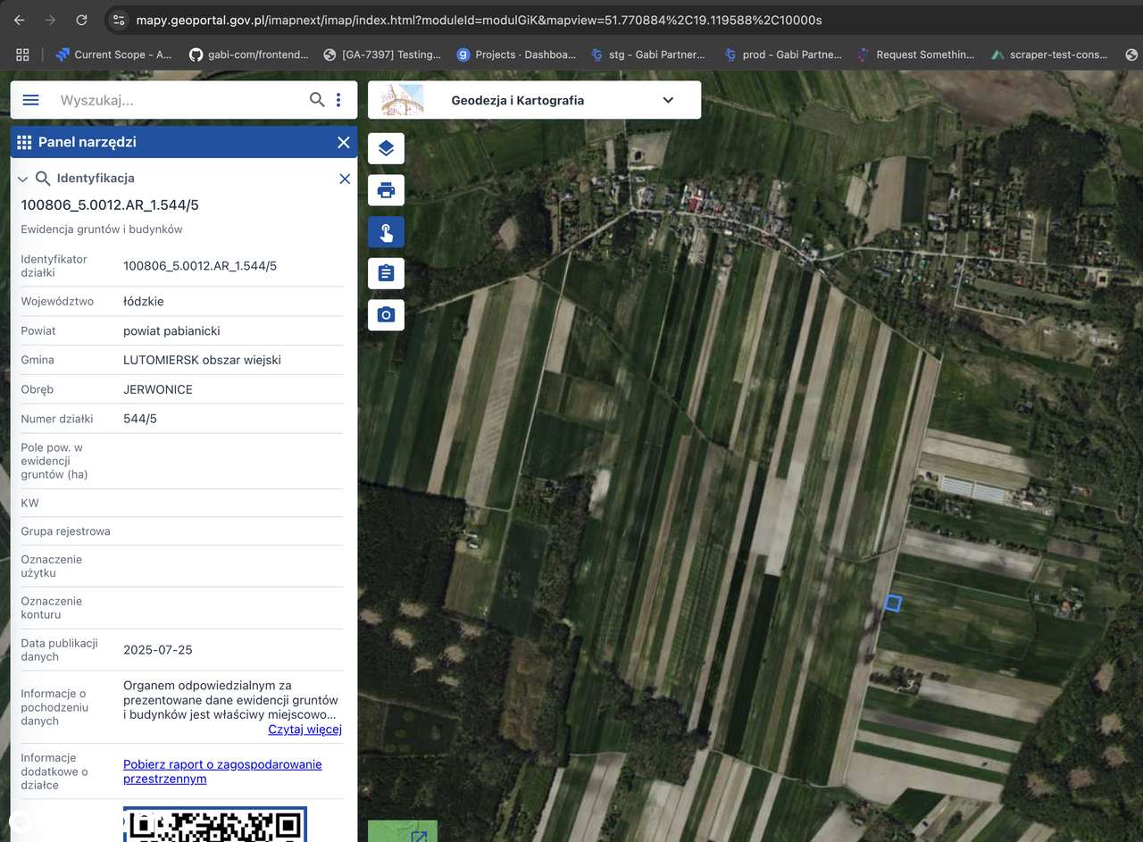Click the Panel narzędzi grid icon
Image resolution: width=1143 pixels, height=842 pixels.
click(24, 142)
